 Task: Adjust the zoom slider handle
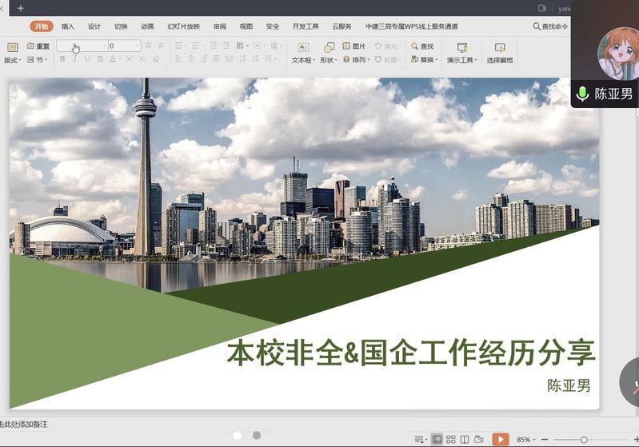(x=584, y=440)
